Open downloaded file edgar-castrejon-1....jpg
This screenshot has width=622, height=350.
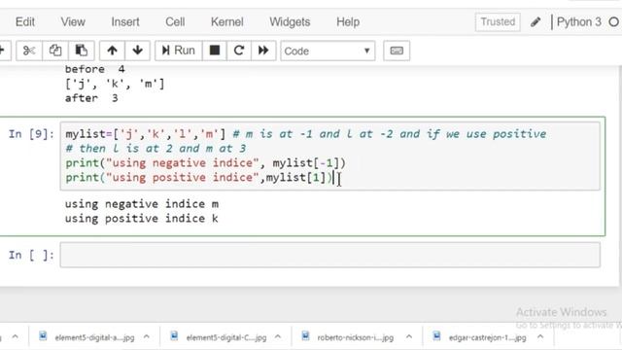(x=488, y=337)
